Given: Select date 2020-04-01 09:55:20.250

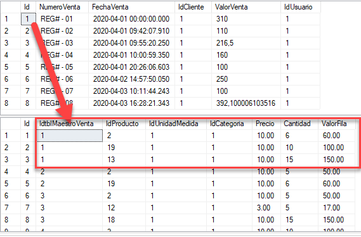Looking at the screenshot, I should [132, 43].
